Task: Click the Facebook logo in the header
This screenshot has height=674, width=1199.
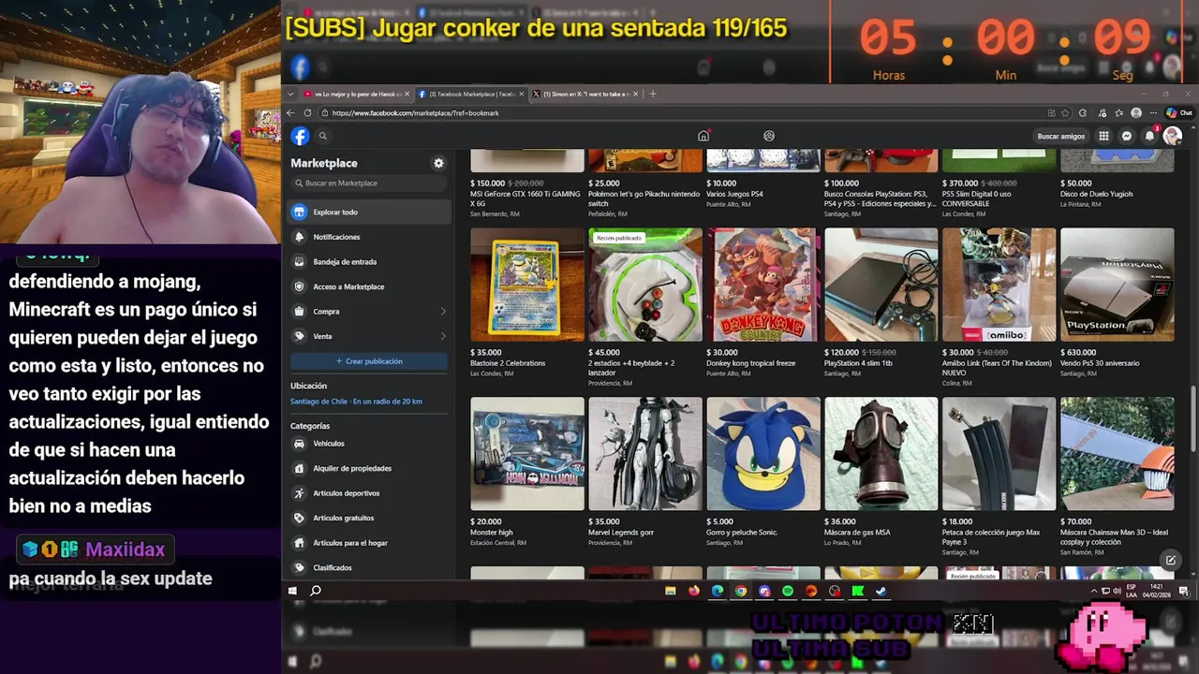Action: pos(300,136)
